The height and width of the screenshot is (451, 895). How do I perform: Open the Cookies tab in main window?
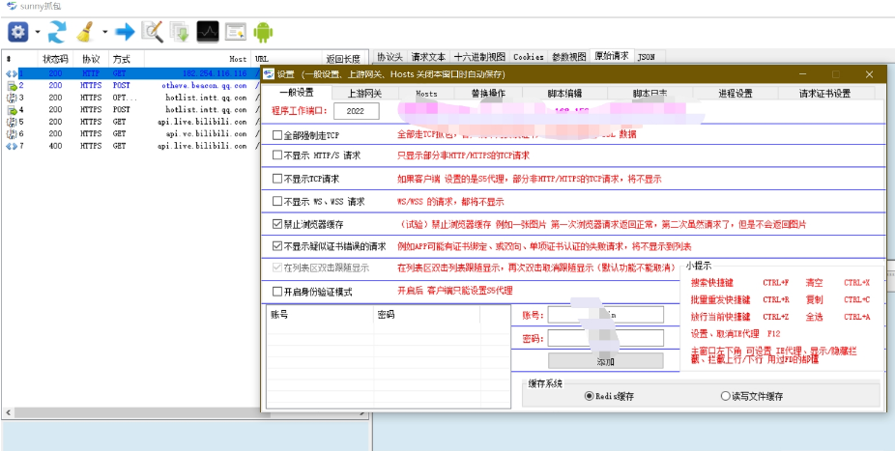coord(528,57)
